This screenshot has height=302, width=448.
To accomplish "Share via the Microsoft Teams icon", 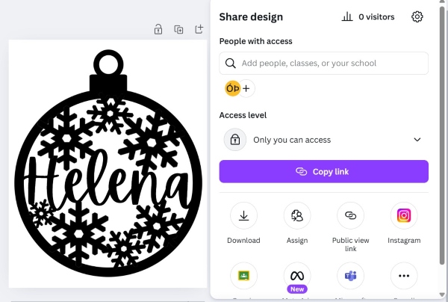I will tap(350, 276).
